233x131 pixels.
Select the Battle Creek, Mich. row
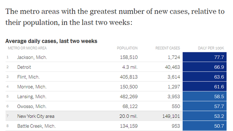[x=116, y=126]
